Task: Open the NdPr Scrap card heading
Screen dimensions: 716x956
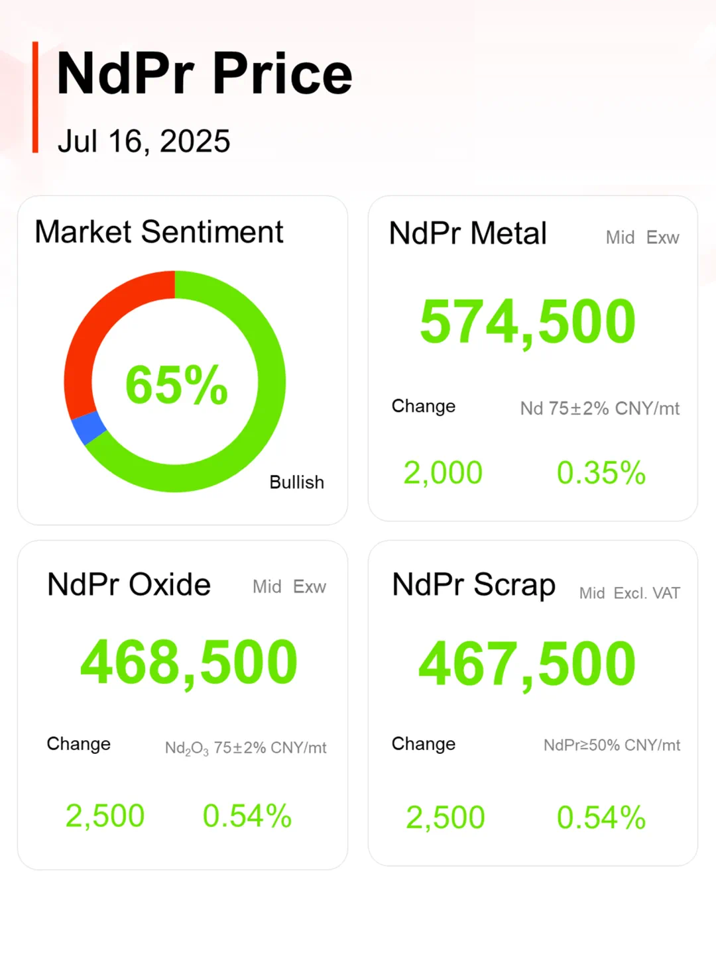Action: pyautogui.click(x=473, y=585)
